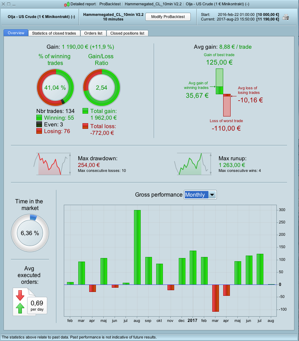Click the red mar 2017 loss bar

(215, 298)
